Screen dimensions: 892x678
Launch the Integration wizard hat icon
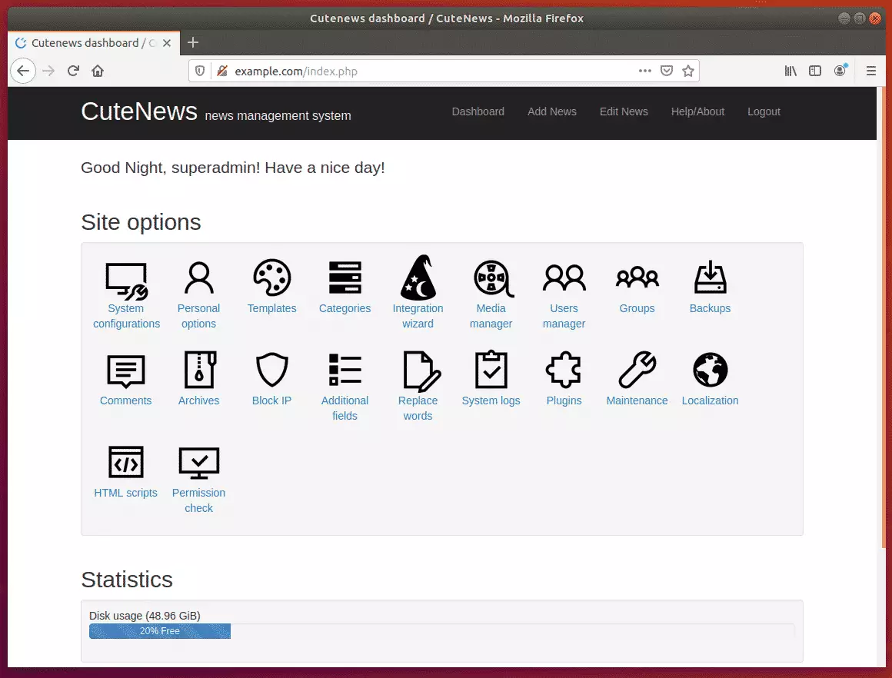pyautogui.click(x=418, y=278)
